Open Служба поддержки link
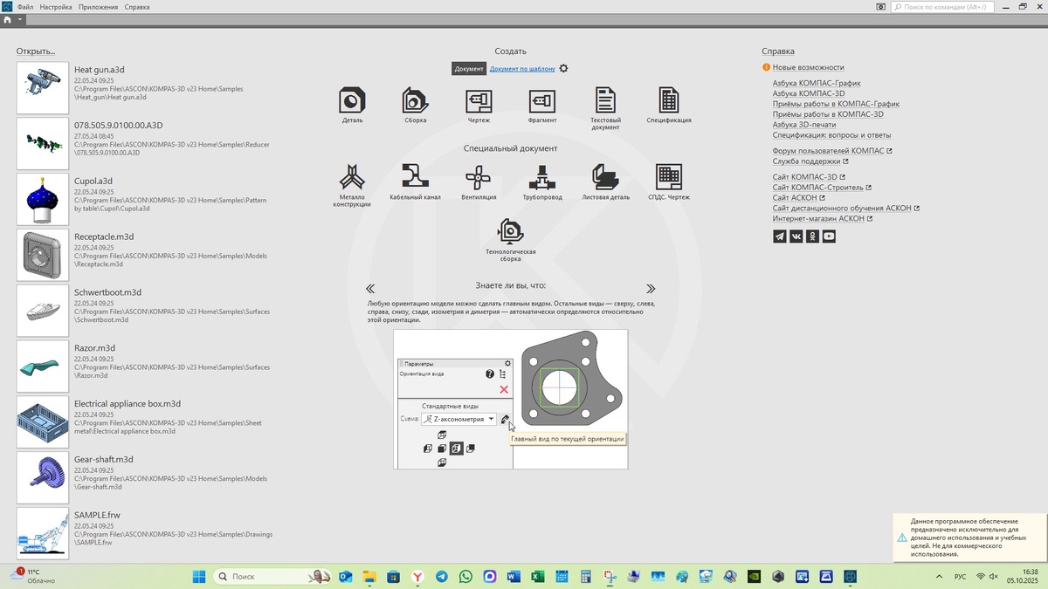1048x589 pixels. click(810, 161)
